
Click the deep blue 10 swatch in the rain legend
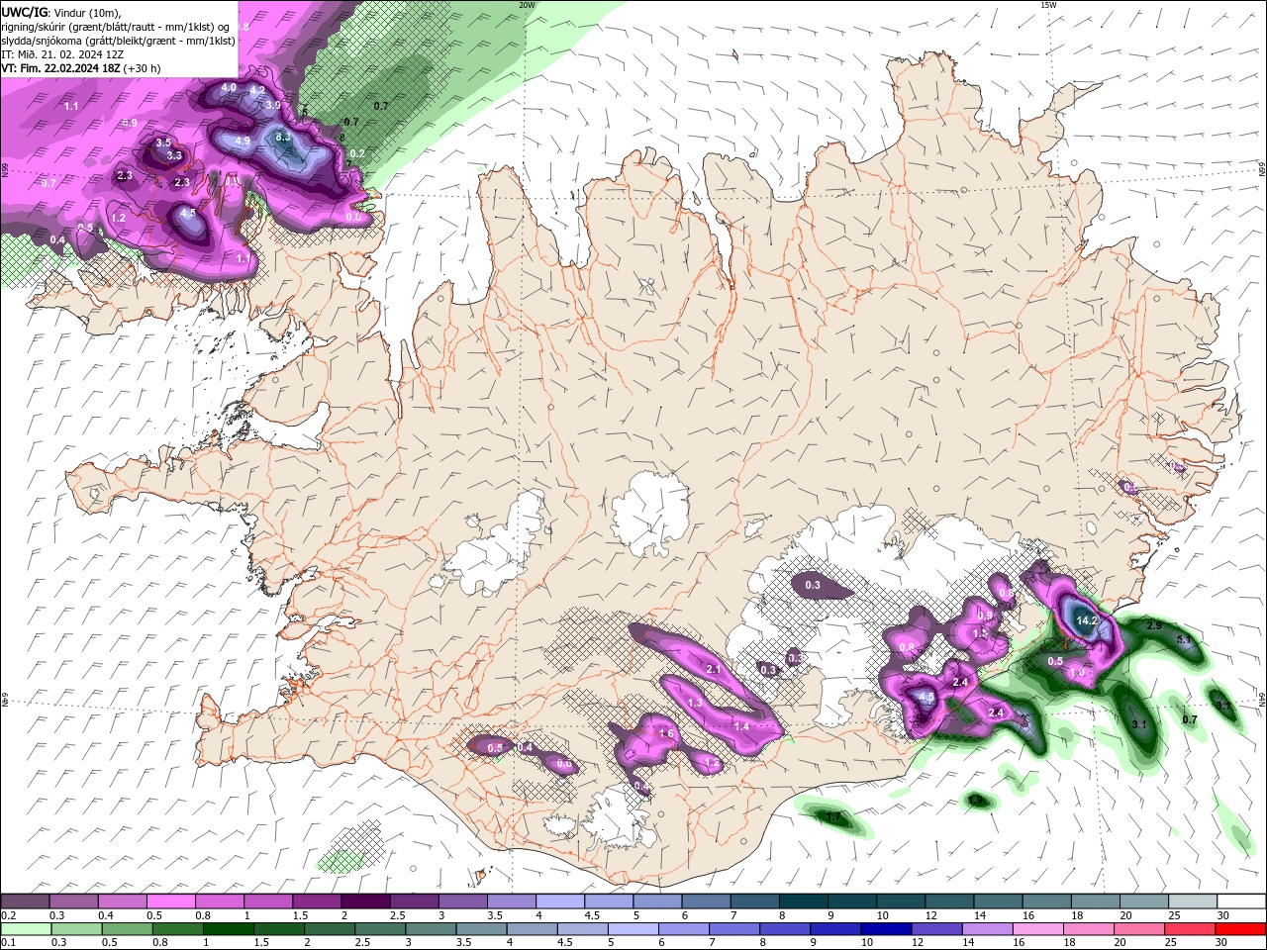pyautogui.click(x=885, y=929)
